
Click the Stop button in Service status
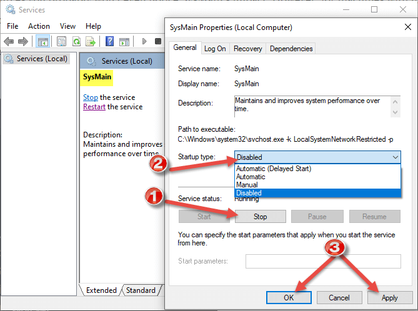point(260,217)
